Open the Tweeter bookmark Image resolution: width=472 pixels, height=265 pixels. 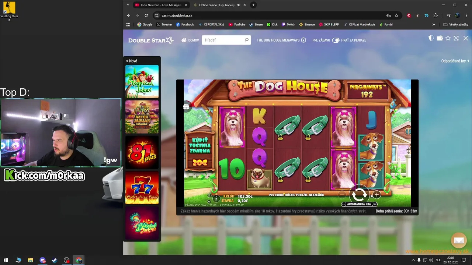[x=164, y=25]
